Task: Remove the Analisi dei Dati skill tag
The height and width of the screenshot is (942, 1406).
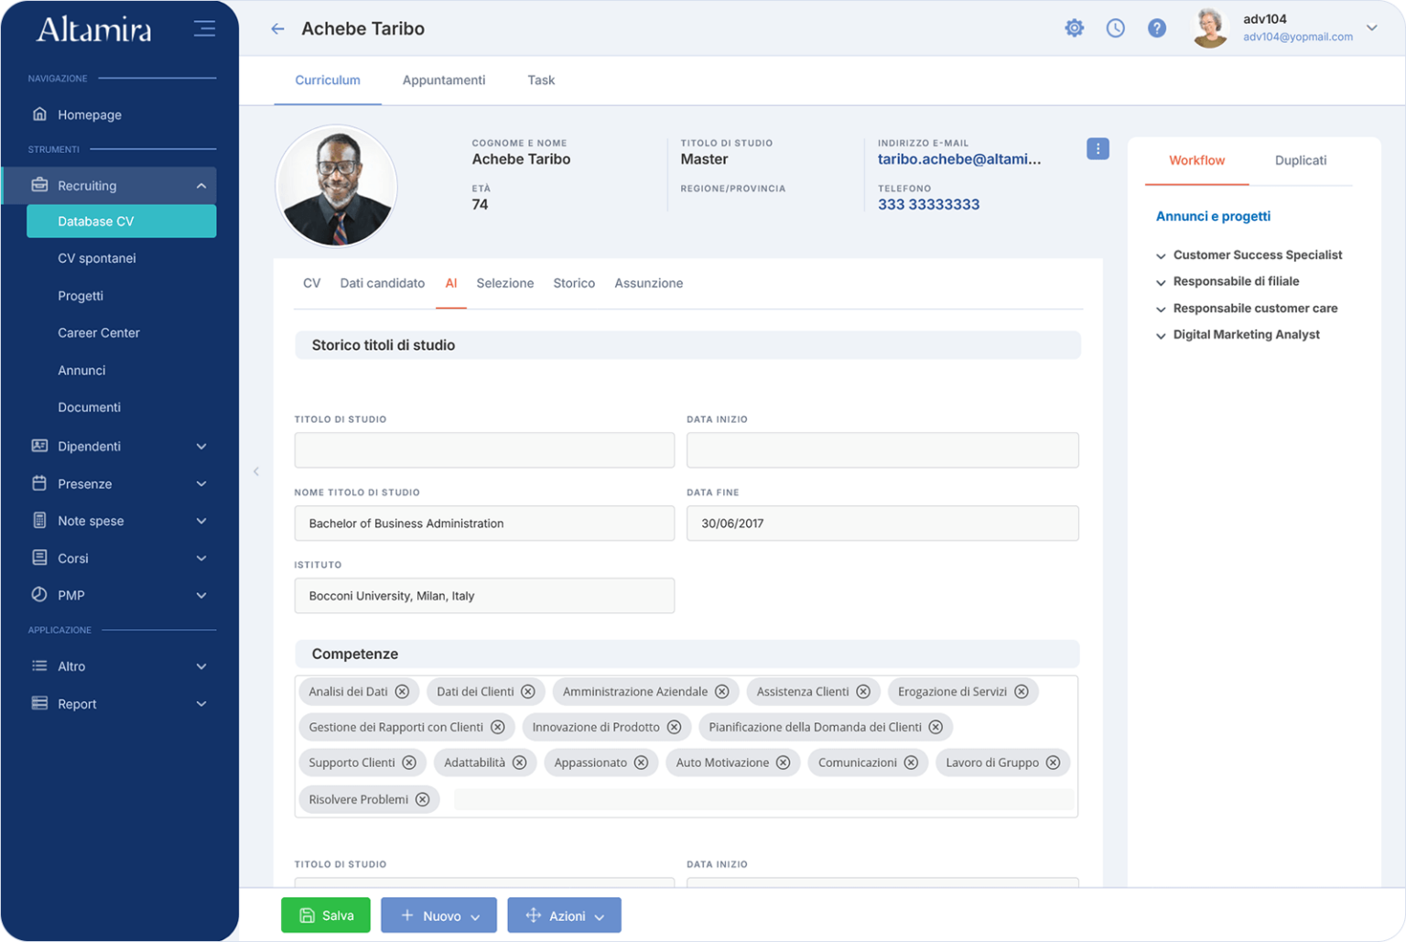Action: [402, 691]
